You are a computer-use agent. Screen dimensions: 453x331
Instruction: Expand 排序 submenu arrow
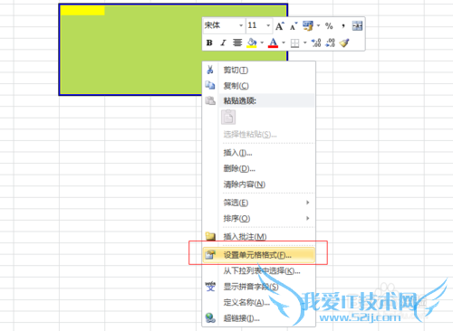308,218
